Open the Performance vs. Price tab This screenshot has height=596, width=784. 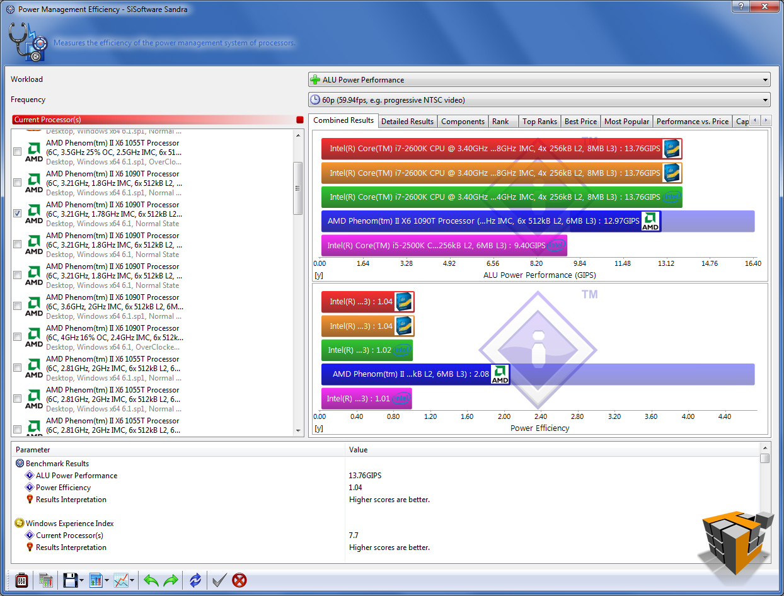[x=693, y=122]
